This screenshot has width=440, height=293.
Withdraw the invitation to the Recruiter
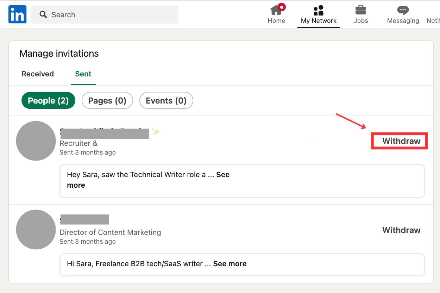[401, 141]
